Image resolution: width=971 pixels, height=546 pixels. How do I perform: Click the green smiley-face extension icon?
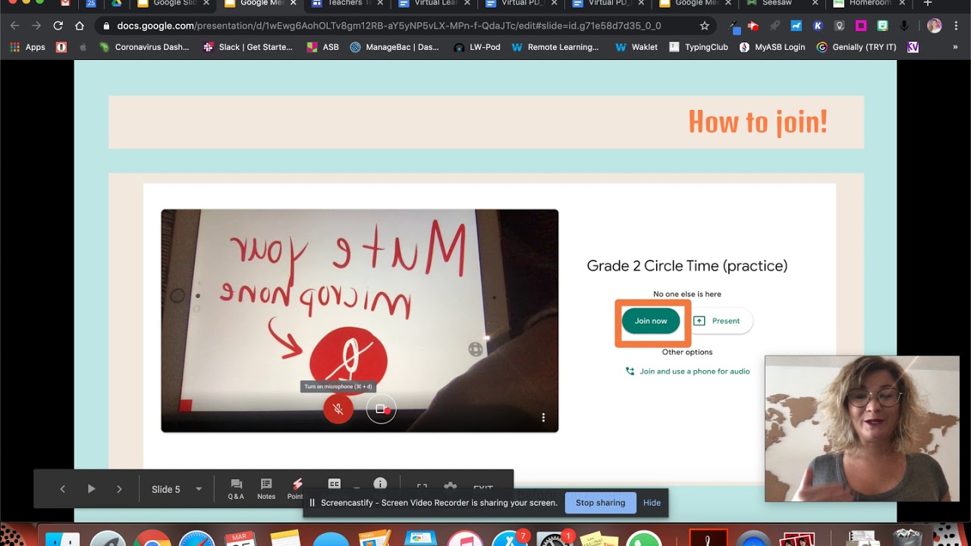click(882, 26)
